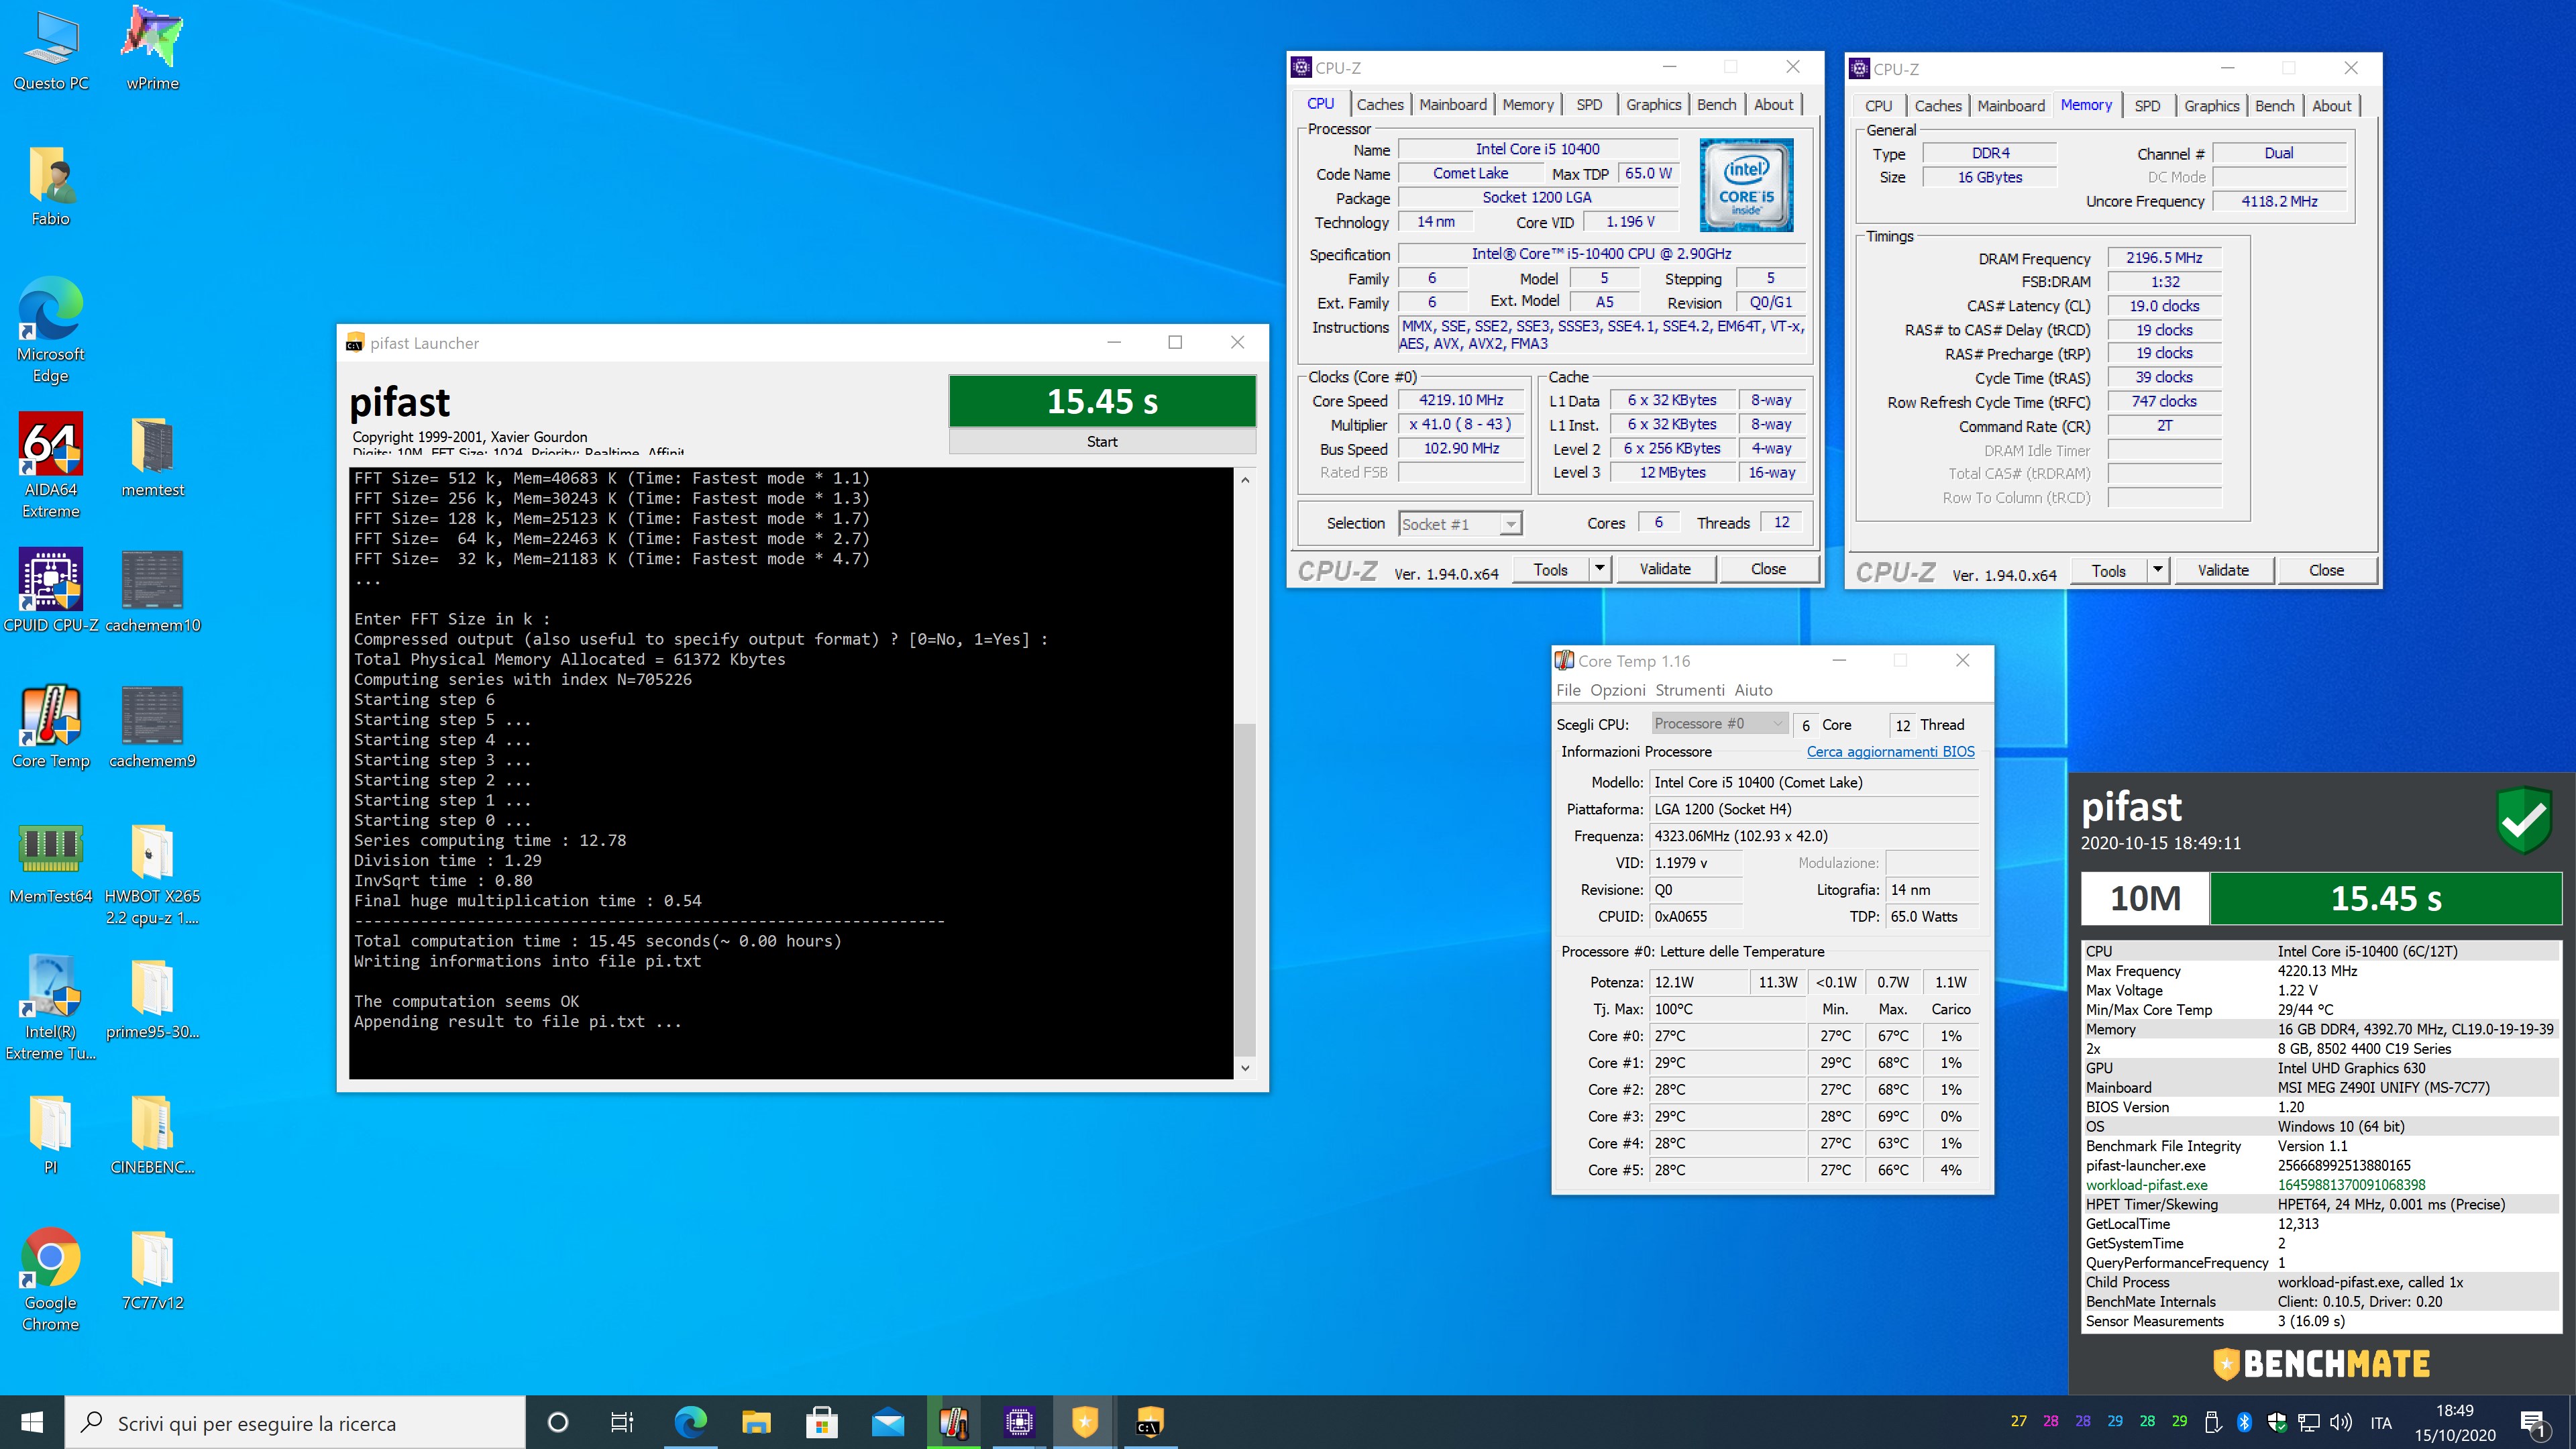This screenshot has width=2576, height=1449.
Task: Open the notification center icon
Action: [2534, 1422]
